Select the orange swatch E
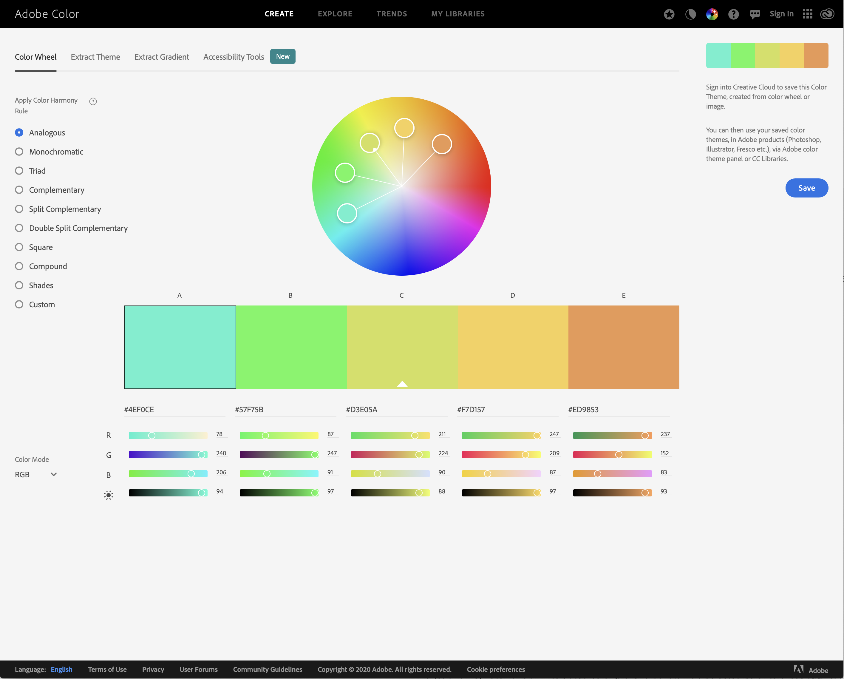Image resolution: width=844 pixels, height=679 pixels. click(623, 347)
